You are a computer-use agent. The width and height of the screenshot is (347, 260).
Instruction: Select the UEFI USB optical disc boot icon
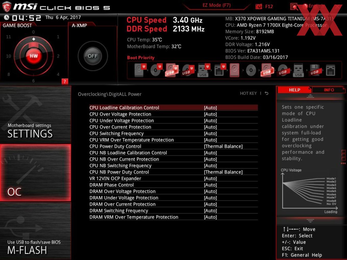188,70
